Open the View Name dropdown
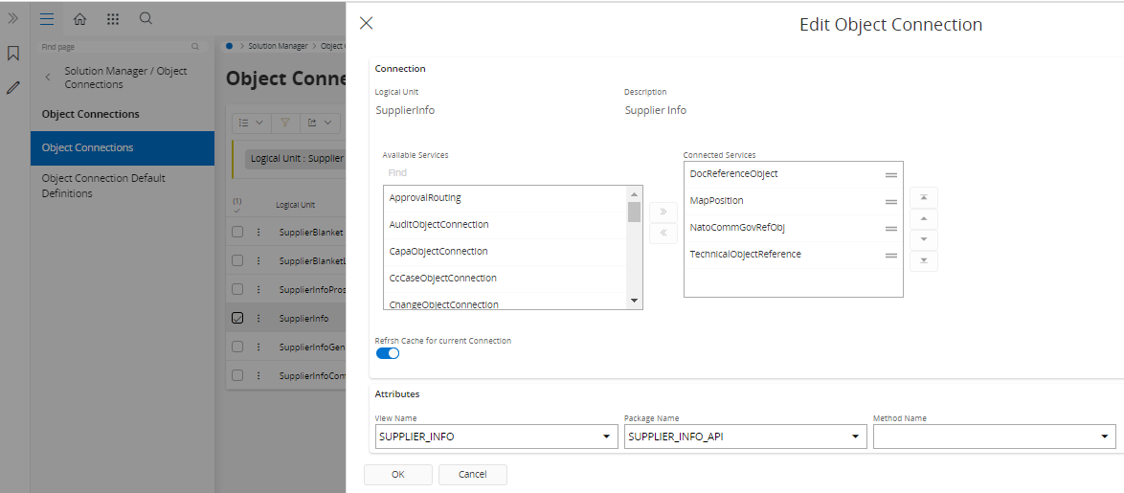1124x493 pixels. click(x=606, y=437)
